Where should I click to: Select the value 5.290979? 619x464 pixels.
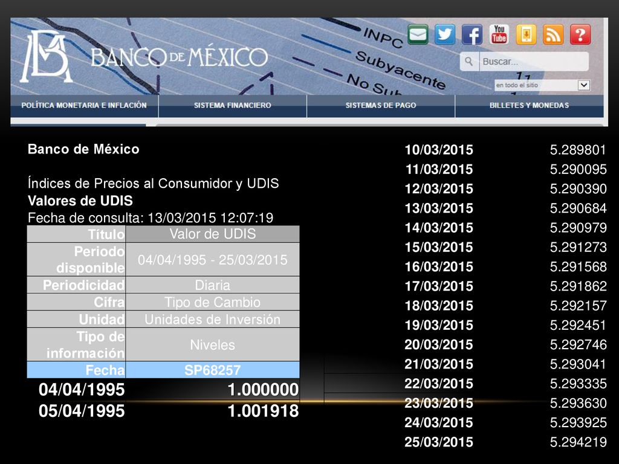point(578,228)
